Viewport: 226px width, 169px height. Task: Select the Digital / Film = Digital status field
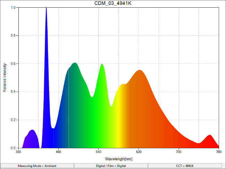coord(111,166)
